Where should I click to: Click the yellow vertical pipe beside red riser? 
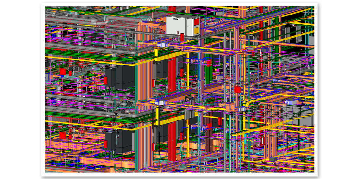tap(188, 71)
